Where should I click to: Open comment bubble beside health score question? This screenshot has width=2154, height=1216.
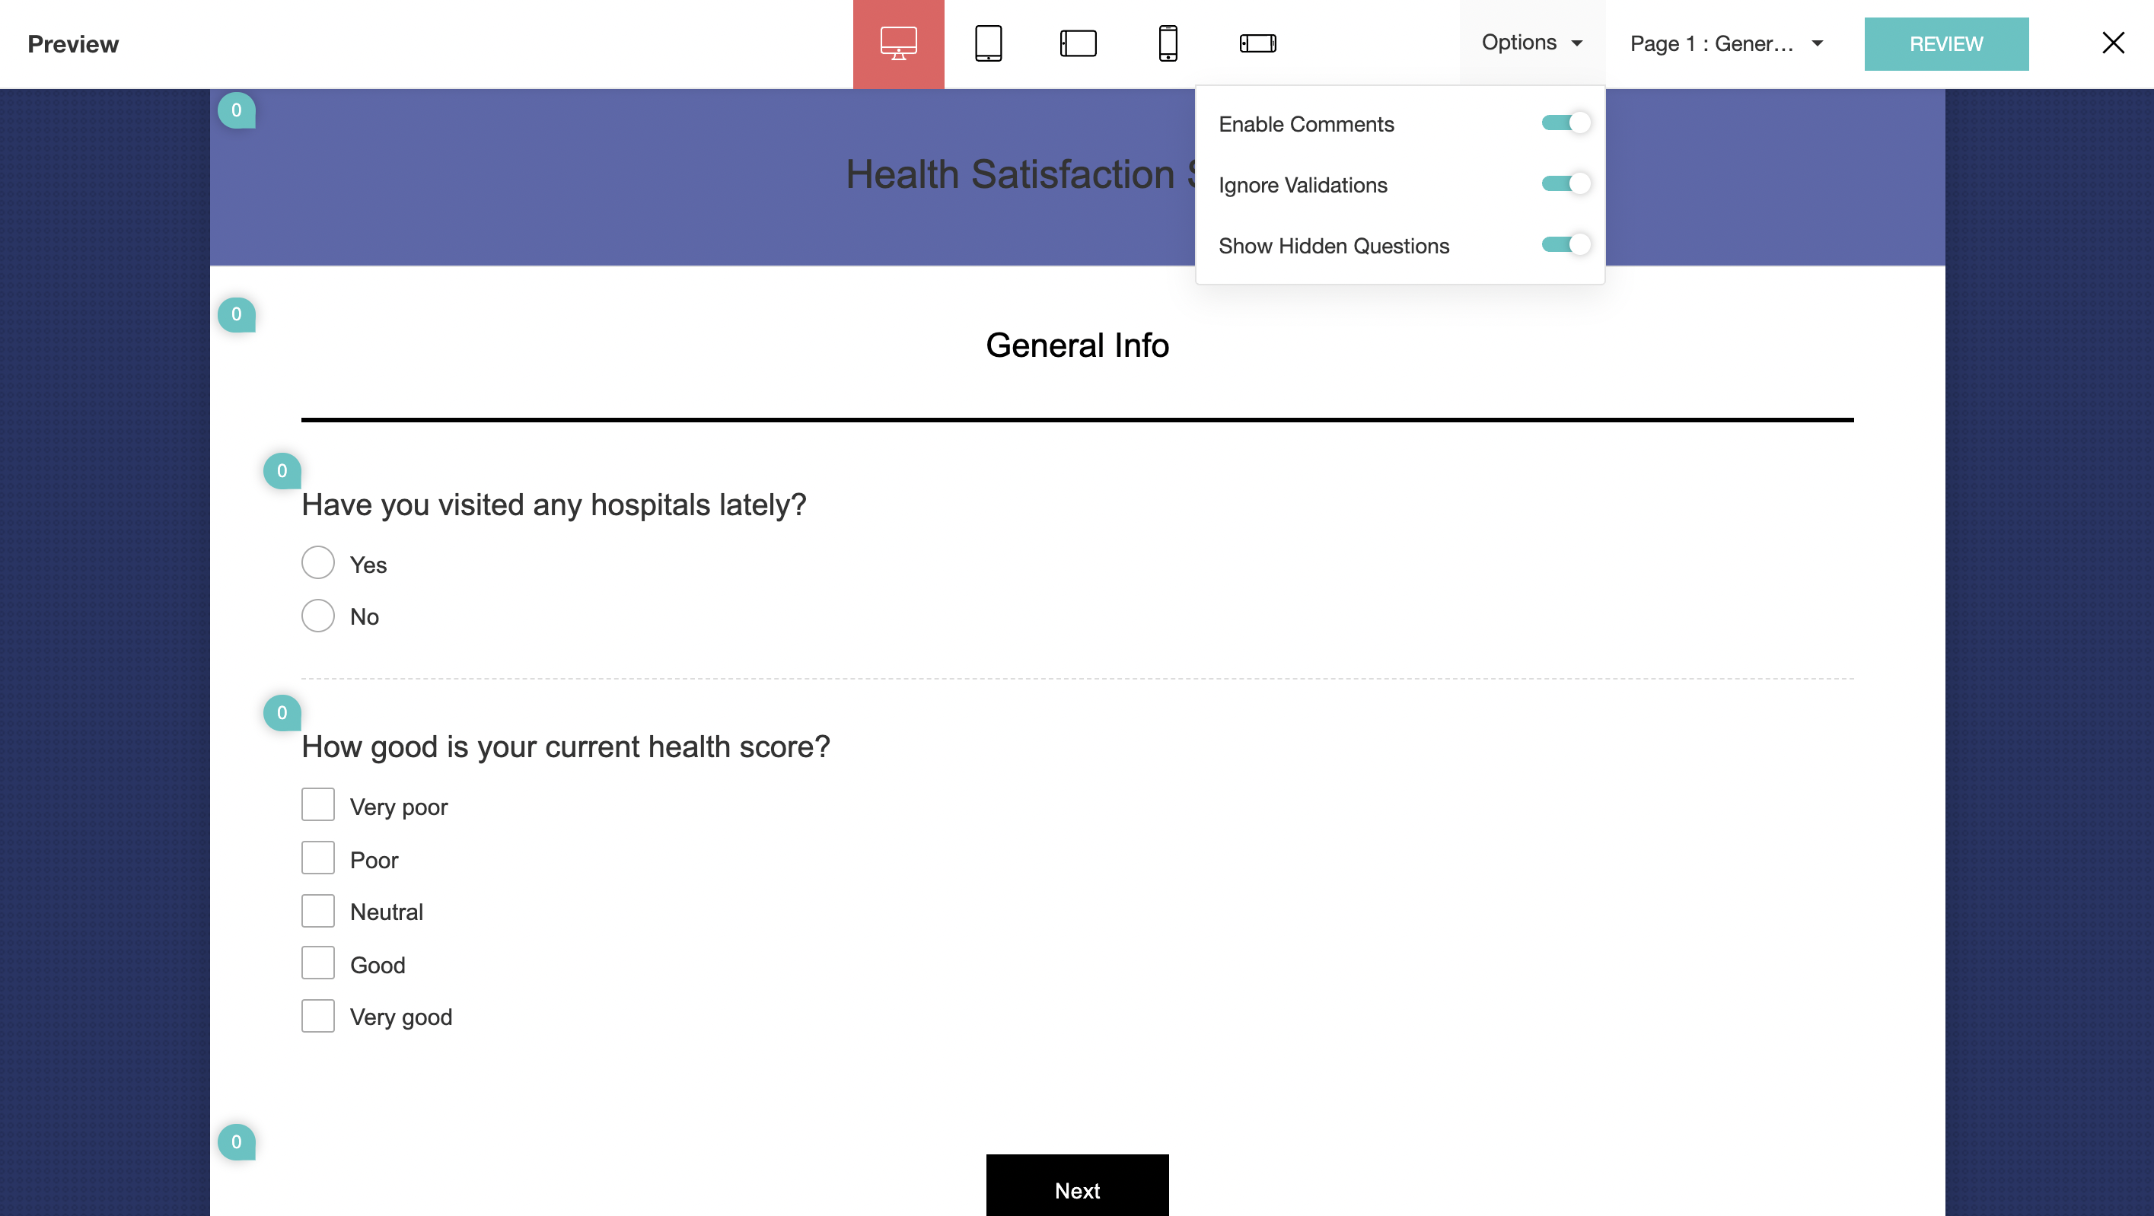(x=282, y=713)
